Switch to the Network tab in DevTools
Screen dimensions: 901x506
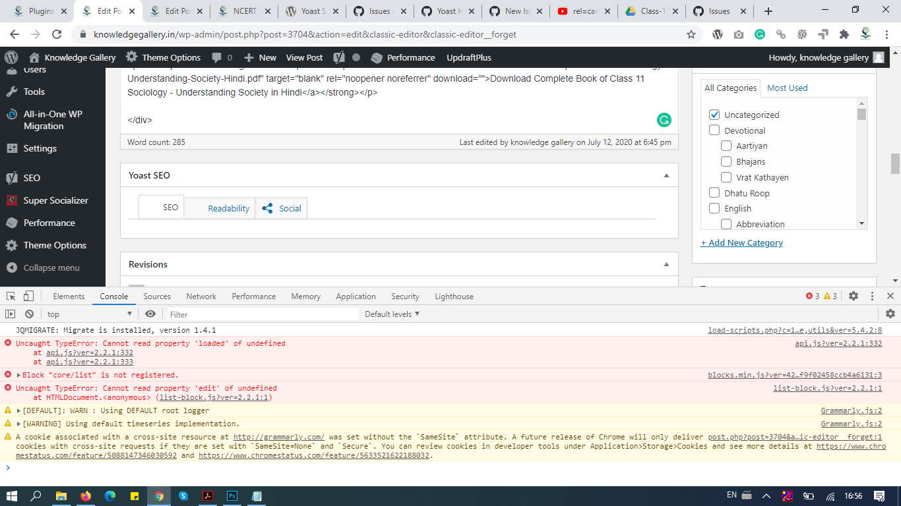click(201, 296)
